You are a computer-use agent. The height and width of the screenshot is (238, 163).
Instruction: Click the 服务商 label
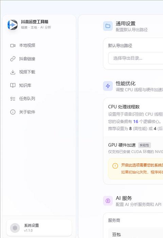click(x=114, y=220)
